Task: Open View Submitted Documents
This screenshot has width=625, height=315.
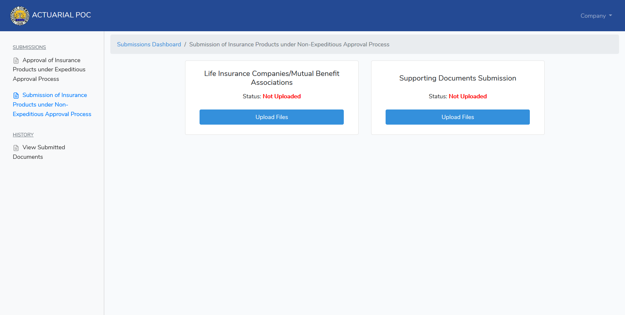Action: [39, 152]
